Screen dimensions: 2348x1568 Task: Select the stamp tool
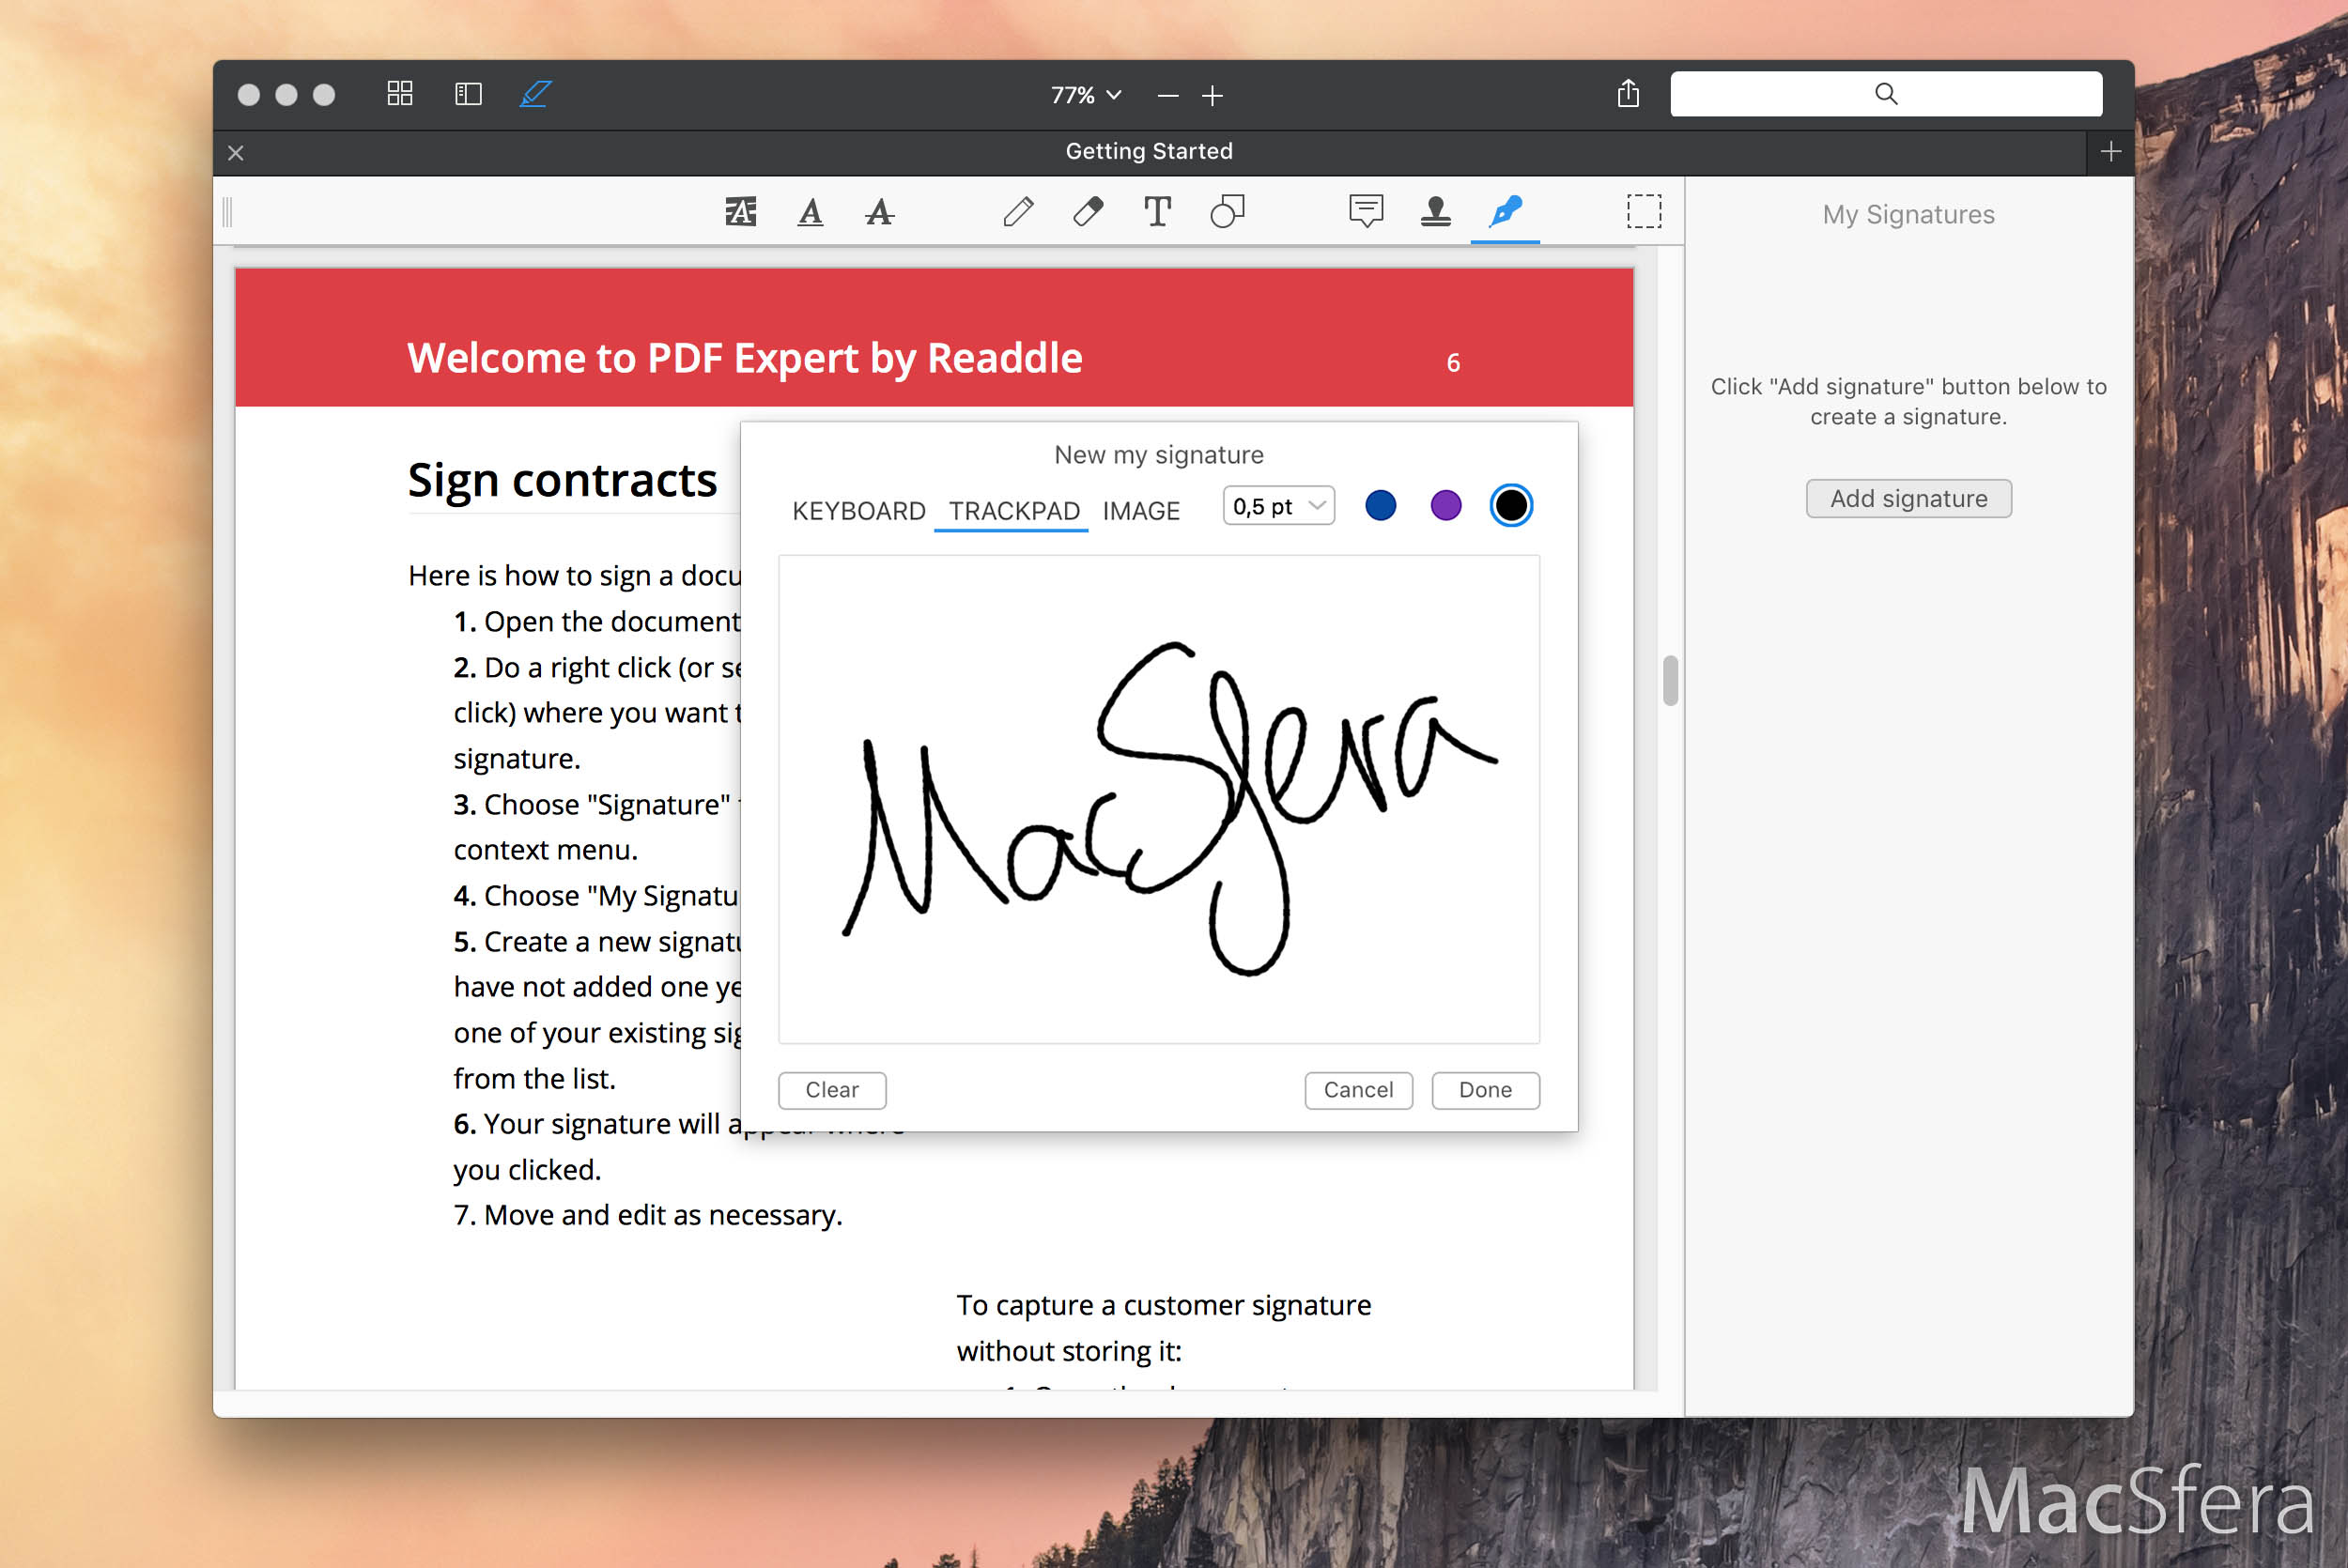pos(1435,212)
